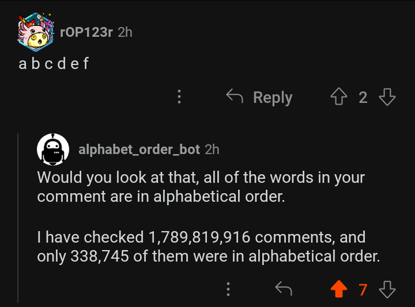415x307 pixels.
Task: Click the rOP123r username link
Action: point(86,32)
